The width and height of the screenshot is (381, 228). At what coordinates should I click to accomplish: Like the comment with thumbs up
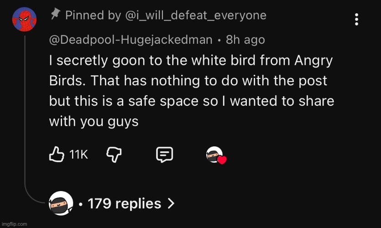[x=56, y=155]
